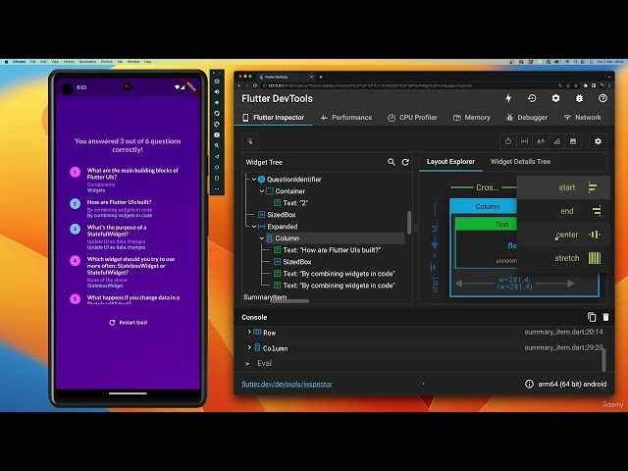The height and width of the screenshot is (471, 628).
Task: Click the hot restart icon in DevTools
Action: 532,98
